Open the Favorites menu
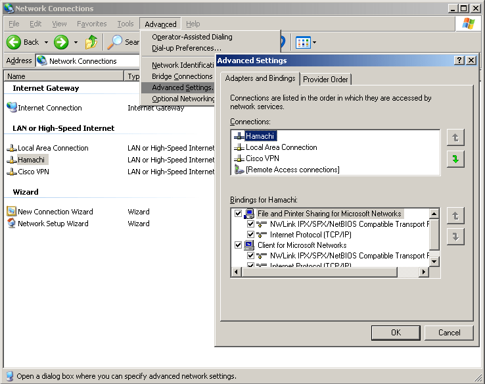 click(x=92, y=24)
